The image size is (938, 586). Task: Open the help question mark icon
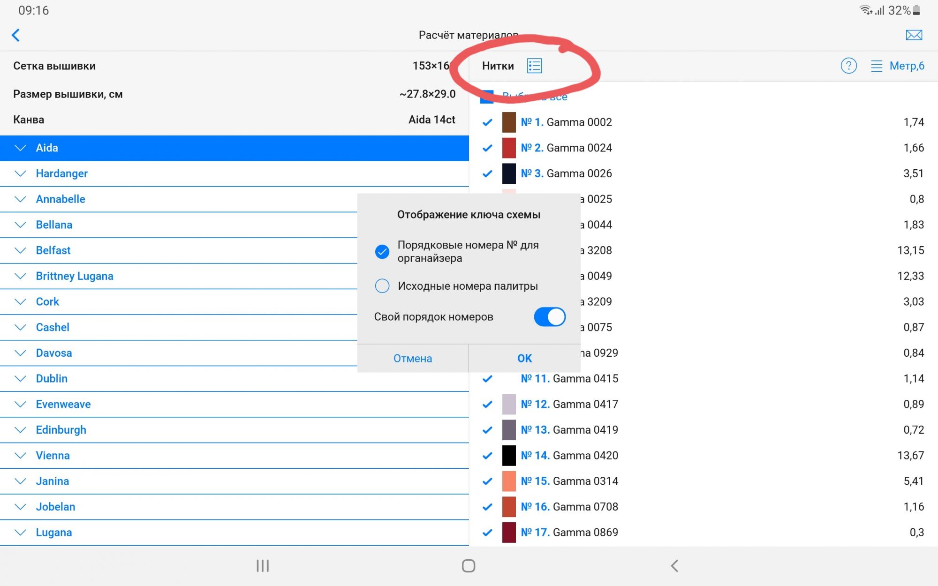[848, 66]
